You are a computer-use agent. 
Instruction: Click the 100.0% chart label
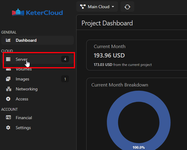tap(139, 148)
